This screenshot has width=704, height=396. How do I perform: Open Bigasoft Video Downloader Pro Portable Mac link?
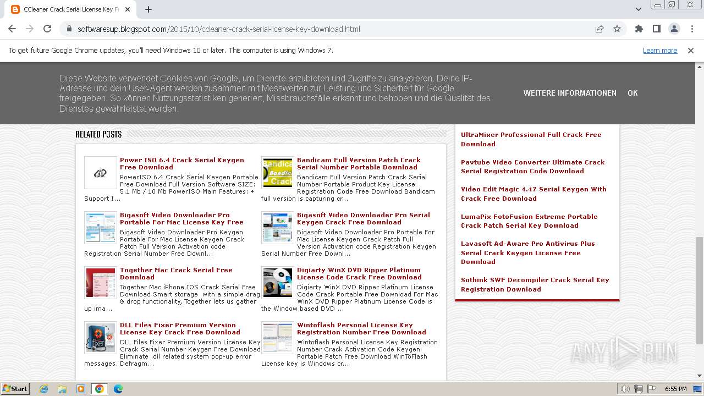tap(182, 218)
